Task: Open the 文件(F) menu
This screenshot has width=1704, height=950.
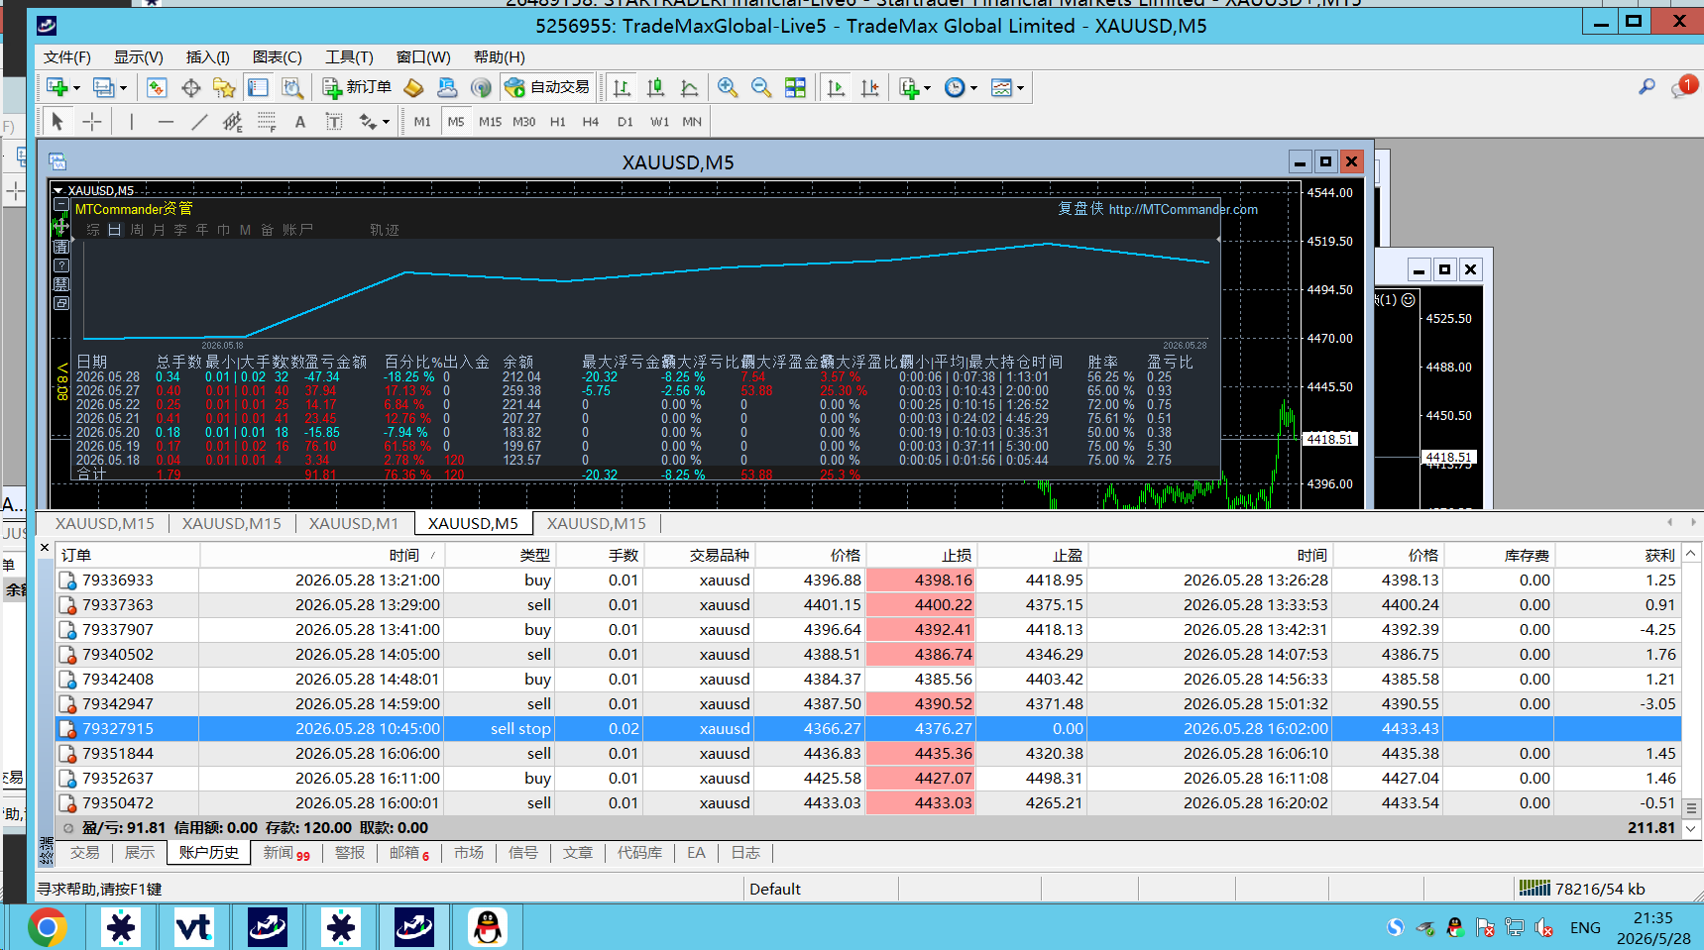Action: pyautogui.click(x=67, y=57)
